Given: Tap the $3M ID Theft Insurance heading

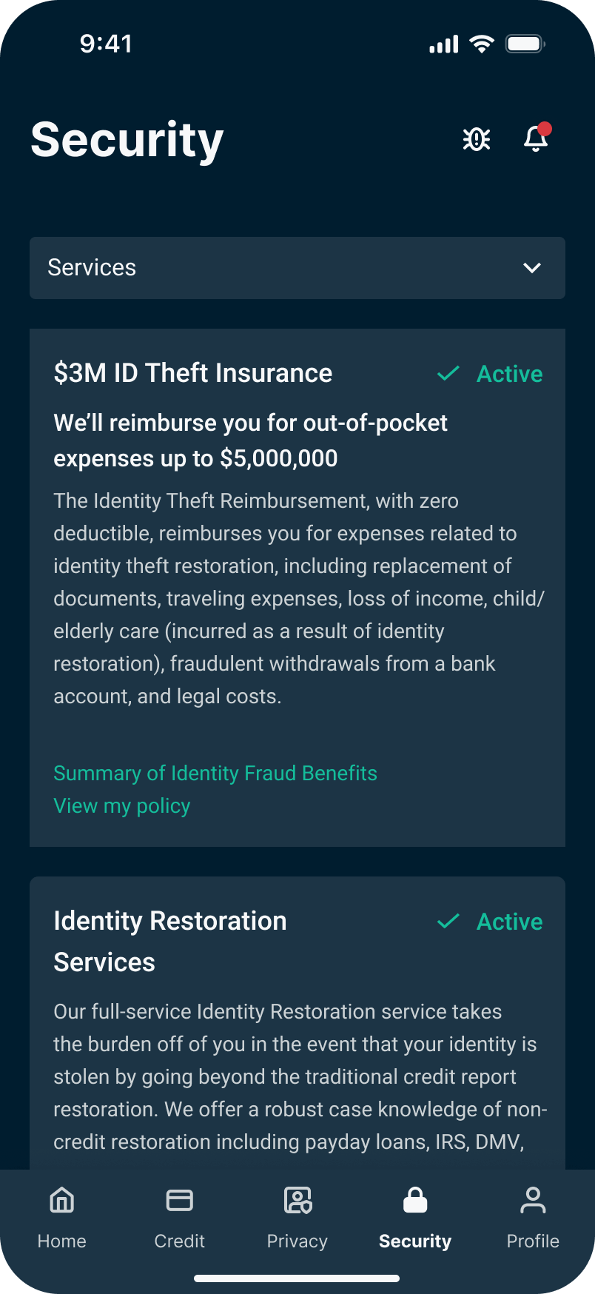Looking at the screenshot, I should click(193, 373).
